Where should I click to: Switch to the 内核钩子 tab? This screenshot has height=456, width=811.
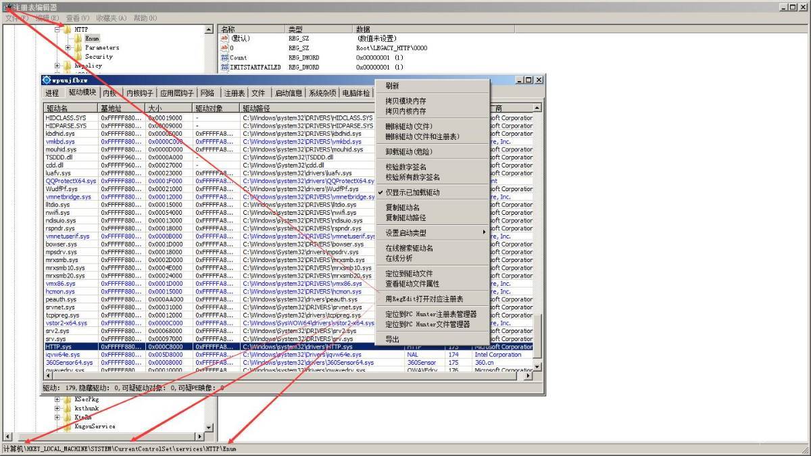[x=139, y=93]
